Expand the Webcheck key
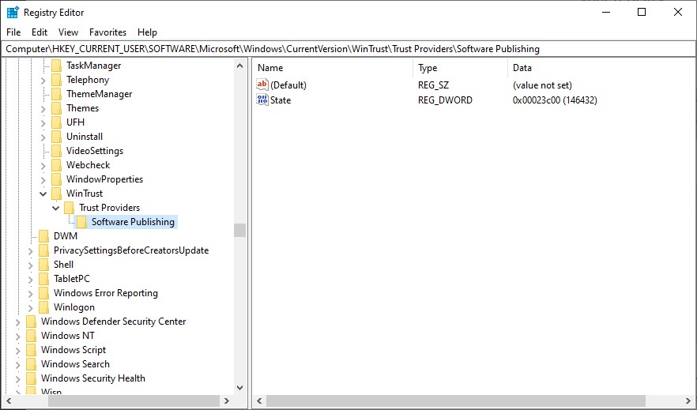This screenshot has height=410, width=697. pyautogui.click(x=43, y=166)
